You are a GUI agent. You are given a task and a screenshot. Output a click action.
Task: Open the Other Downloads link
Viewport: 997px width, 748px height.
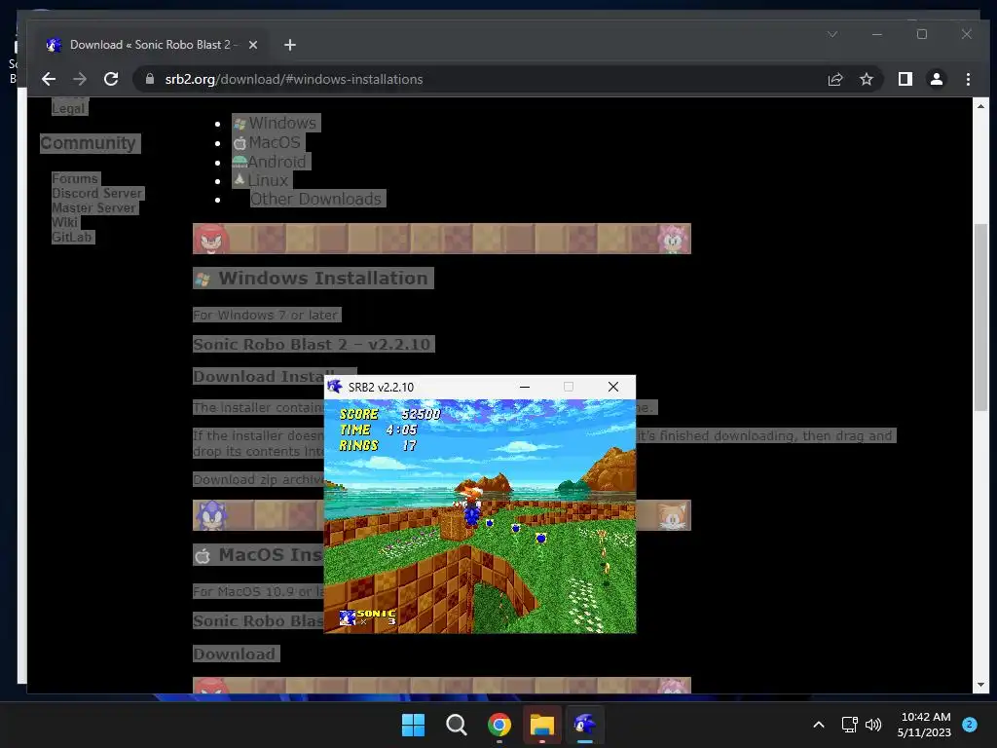click(x=316, y=199)
